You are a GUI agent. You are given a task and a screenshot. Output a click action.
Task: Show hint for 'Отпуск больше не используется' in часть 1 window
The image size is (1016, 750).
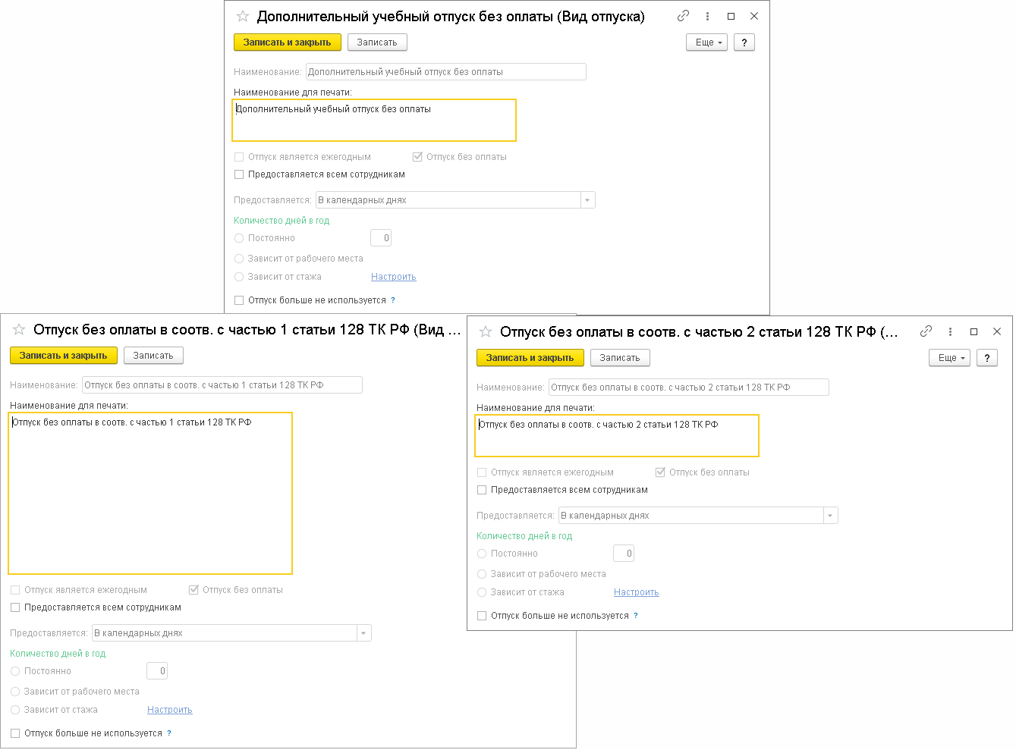(169, 733)
